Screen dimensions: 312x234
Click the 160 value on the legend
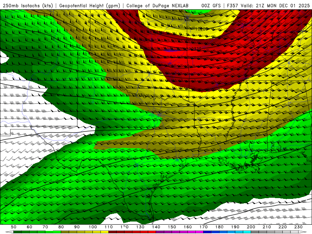coord(188,227)
